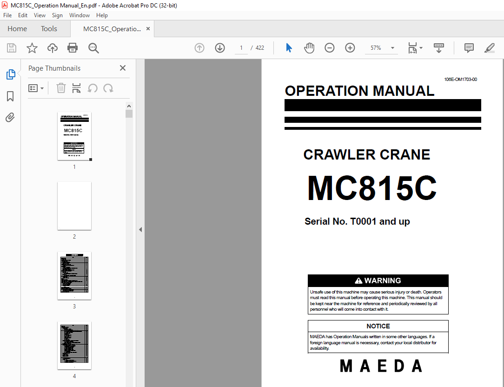Click the document code 106E-OM1703-00

460,80
